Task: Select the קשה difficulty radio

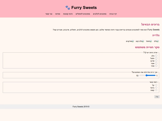Action: pyautogui.click(x=156, y=90)
